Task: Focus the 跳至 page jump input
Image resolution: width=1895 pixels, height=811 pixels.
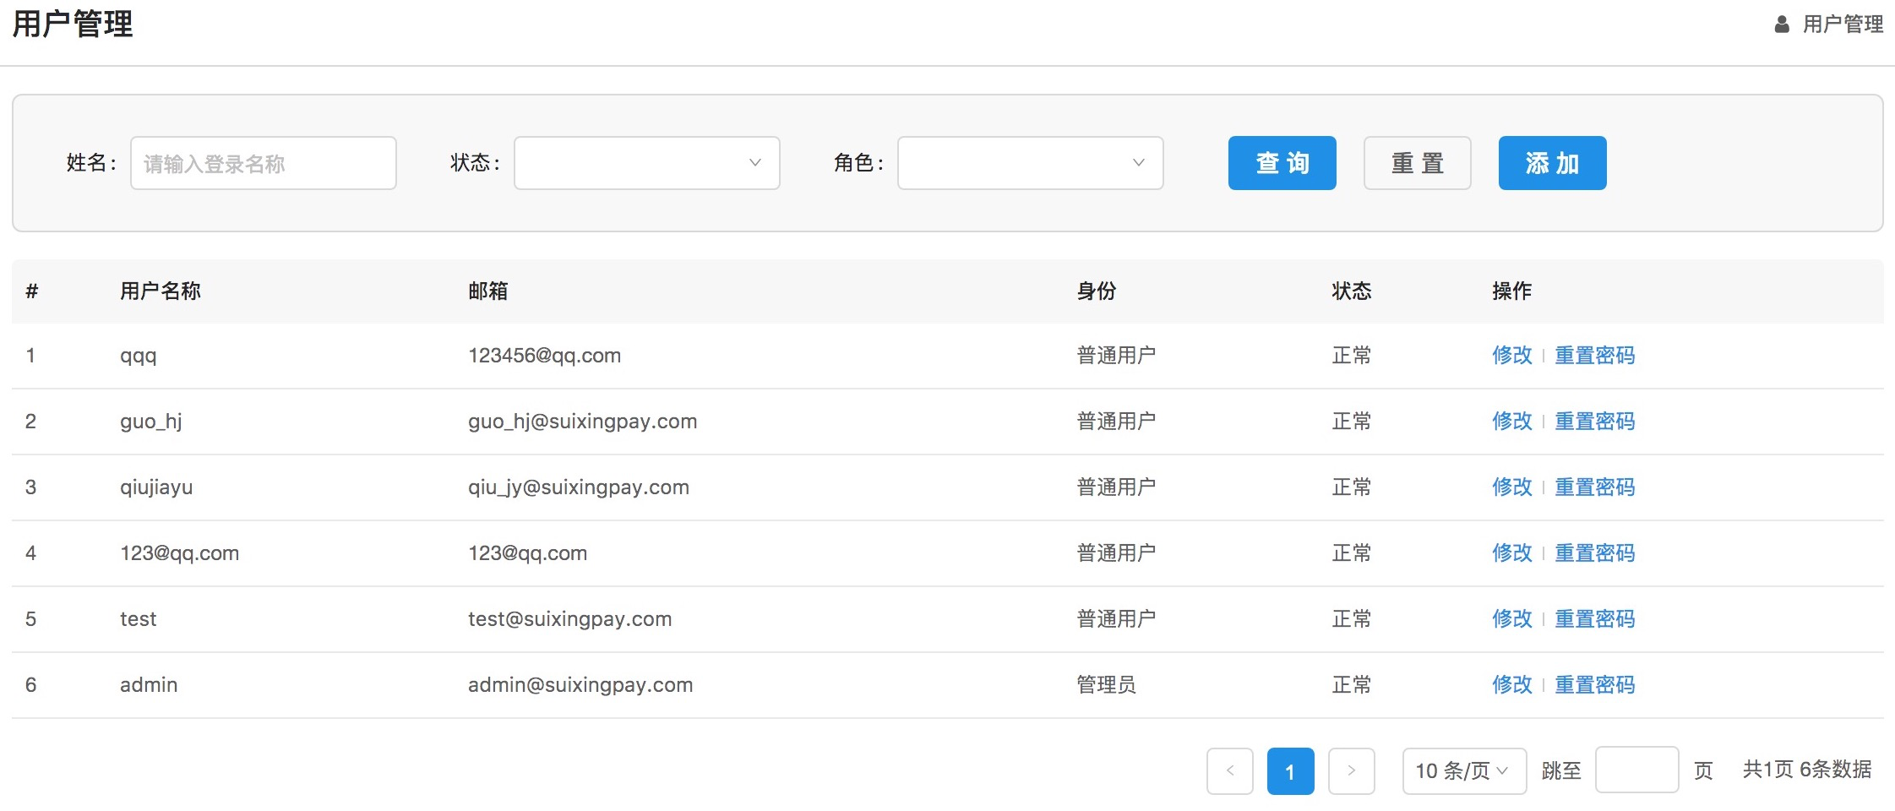Action: tap(1636, 770)
